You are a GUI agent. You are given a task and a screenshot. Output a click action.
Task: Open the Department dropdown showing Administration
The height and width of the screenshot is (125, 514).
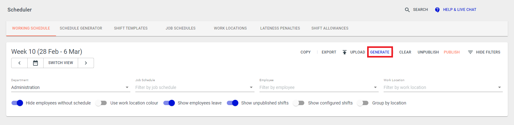[x=70, y=87]
